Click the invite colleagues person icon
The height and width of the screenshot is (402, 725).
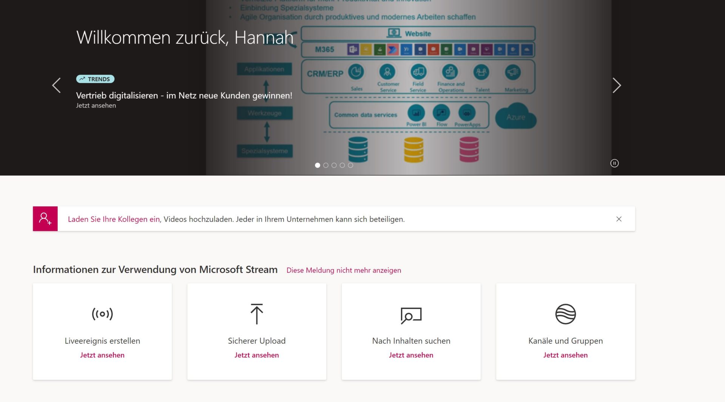45,219
